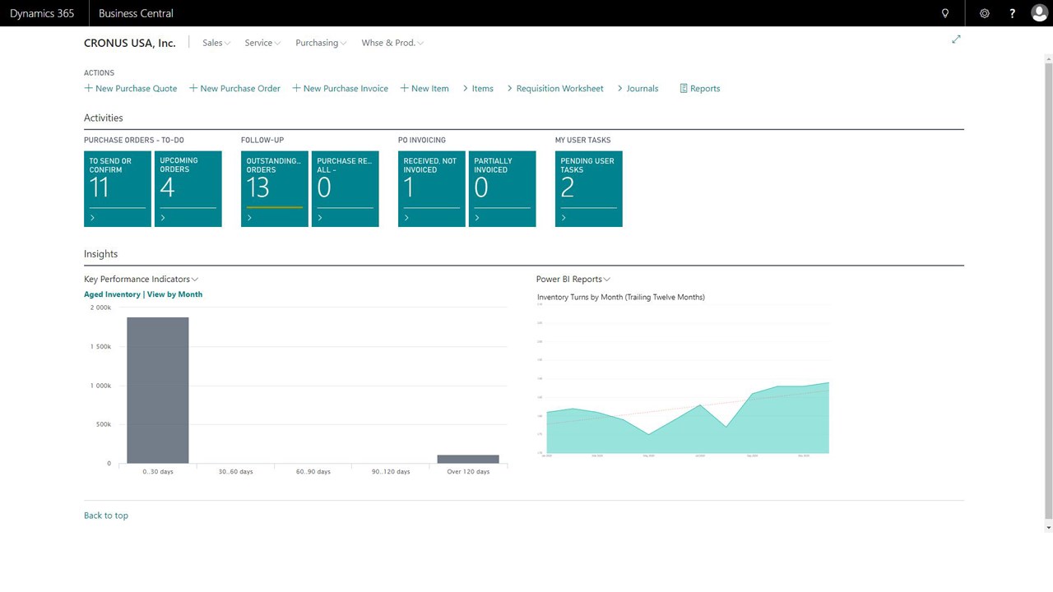Click the PURCHASE ORDERS - TO-DO group label
This screenshot has width=1053, height=592.
point(134,141)
